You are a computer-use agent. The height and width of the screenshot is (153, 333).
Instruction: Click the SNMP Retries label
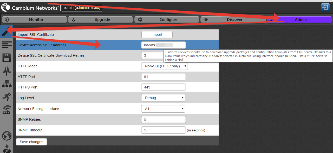click(29, 119)
